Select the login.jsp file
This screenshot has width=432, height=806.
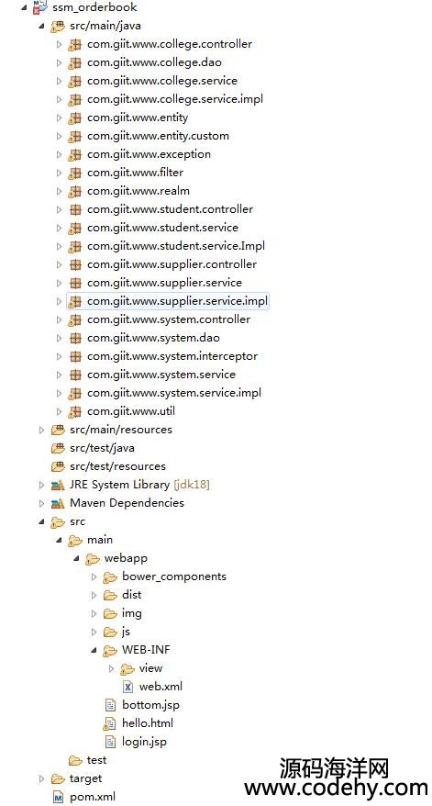point(144,742)
